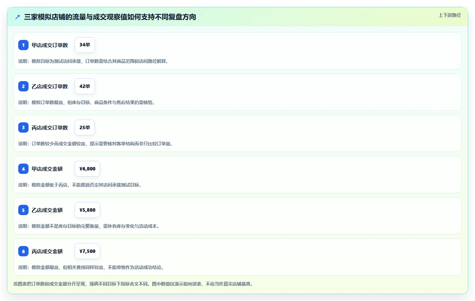This screenshot has width=475, height=301.
Task: Click the footer caption starting 该图表把订单数
Action: click(x=133, y=284)
